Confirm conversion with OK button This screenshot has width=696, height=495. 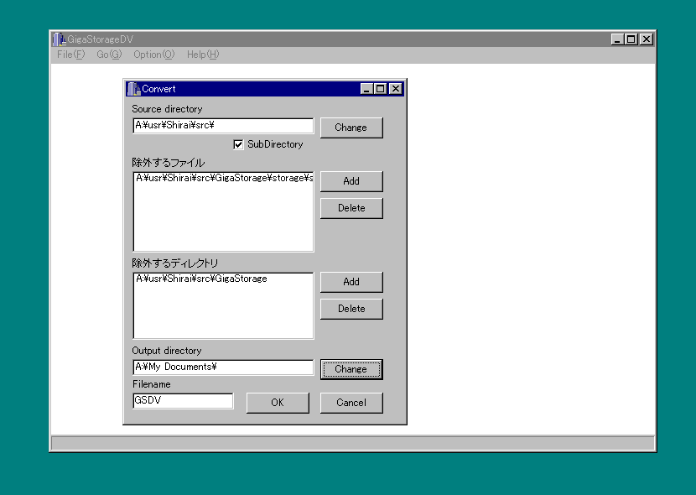pos(278,403)
